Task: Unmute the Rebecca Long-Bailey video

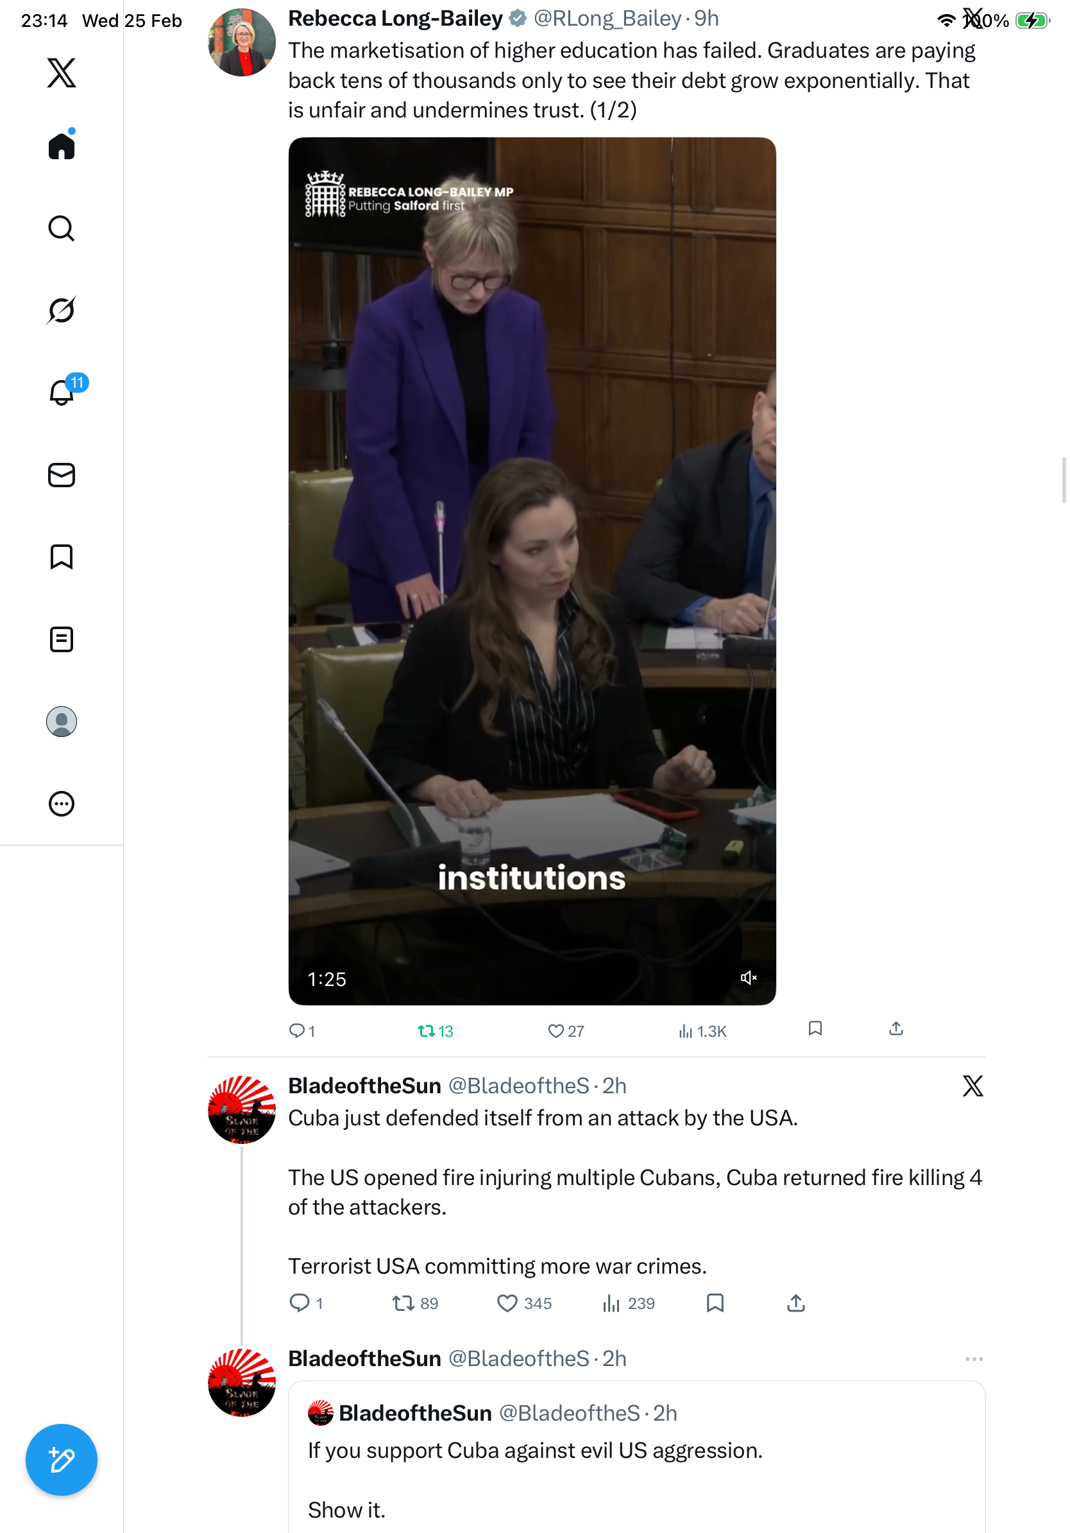Action: 749,978
